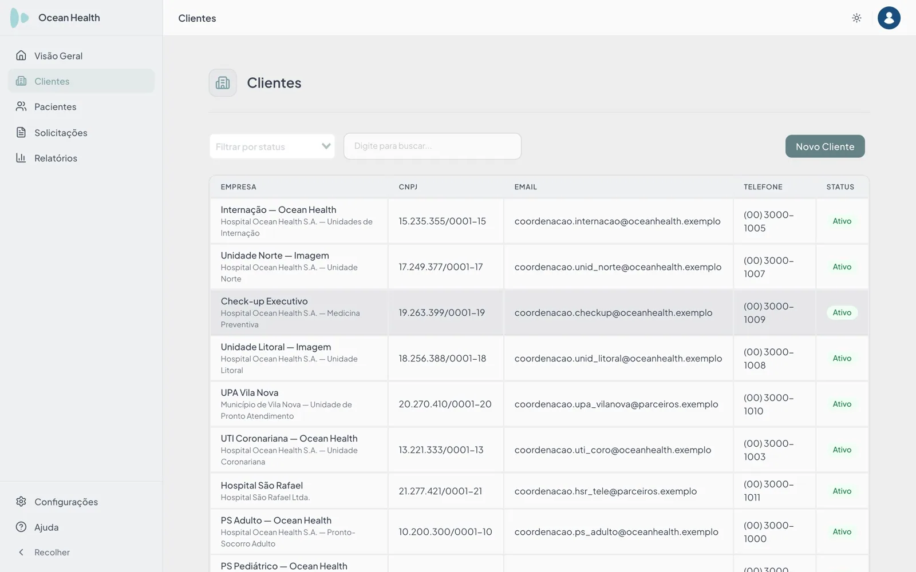Click the Recolher chevron icon
The image size is (916, 572).
point(21,553)
